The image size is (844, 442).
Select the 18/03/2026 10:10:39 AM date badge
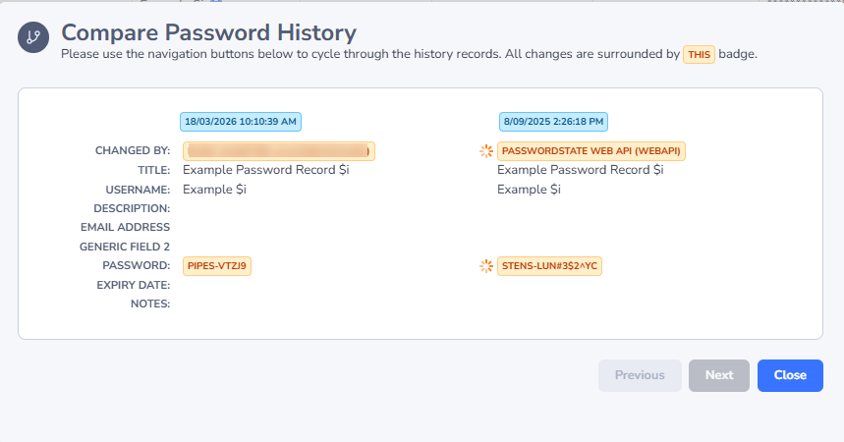241,122
